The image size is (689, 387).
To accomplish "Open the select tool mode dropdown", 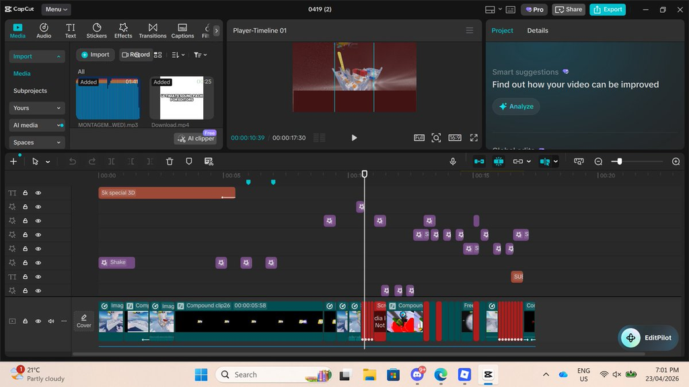I will (x=48, y=162).
